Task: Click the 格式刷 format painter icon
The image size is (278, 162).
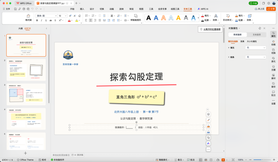Action: click(x=28, y=16)
